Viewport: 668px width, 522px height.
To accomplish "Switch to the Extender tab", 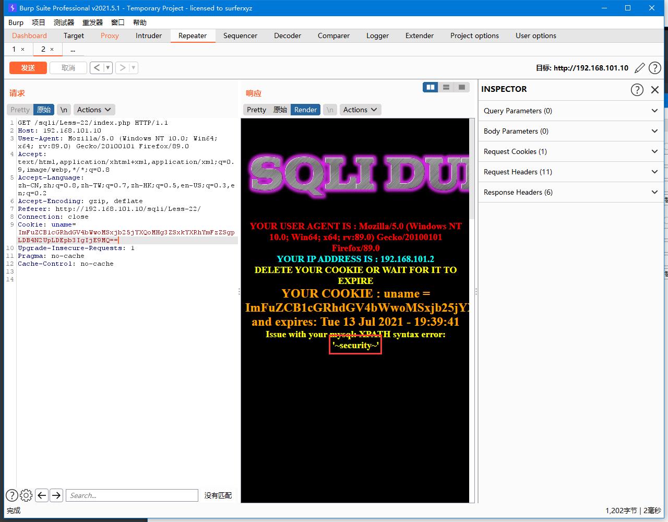I will tap(420, 35).
